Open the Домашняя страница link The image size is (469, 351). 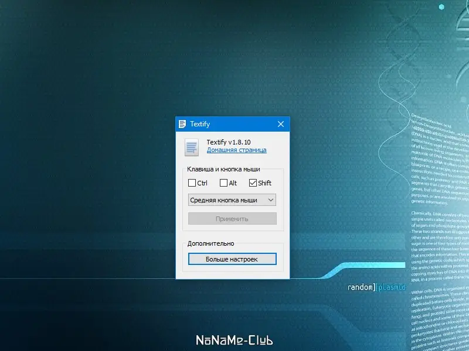237,150
